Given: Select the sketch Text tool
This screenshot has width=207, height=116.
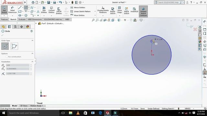Looking at the screenshot, I should coord(38,12).
